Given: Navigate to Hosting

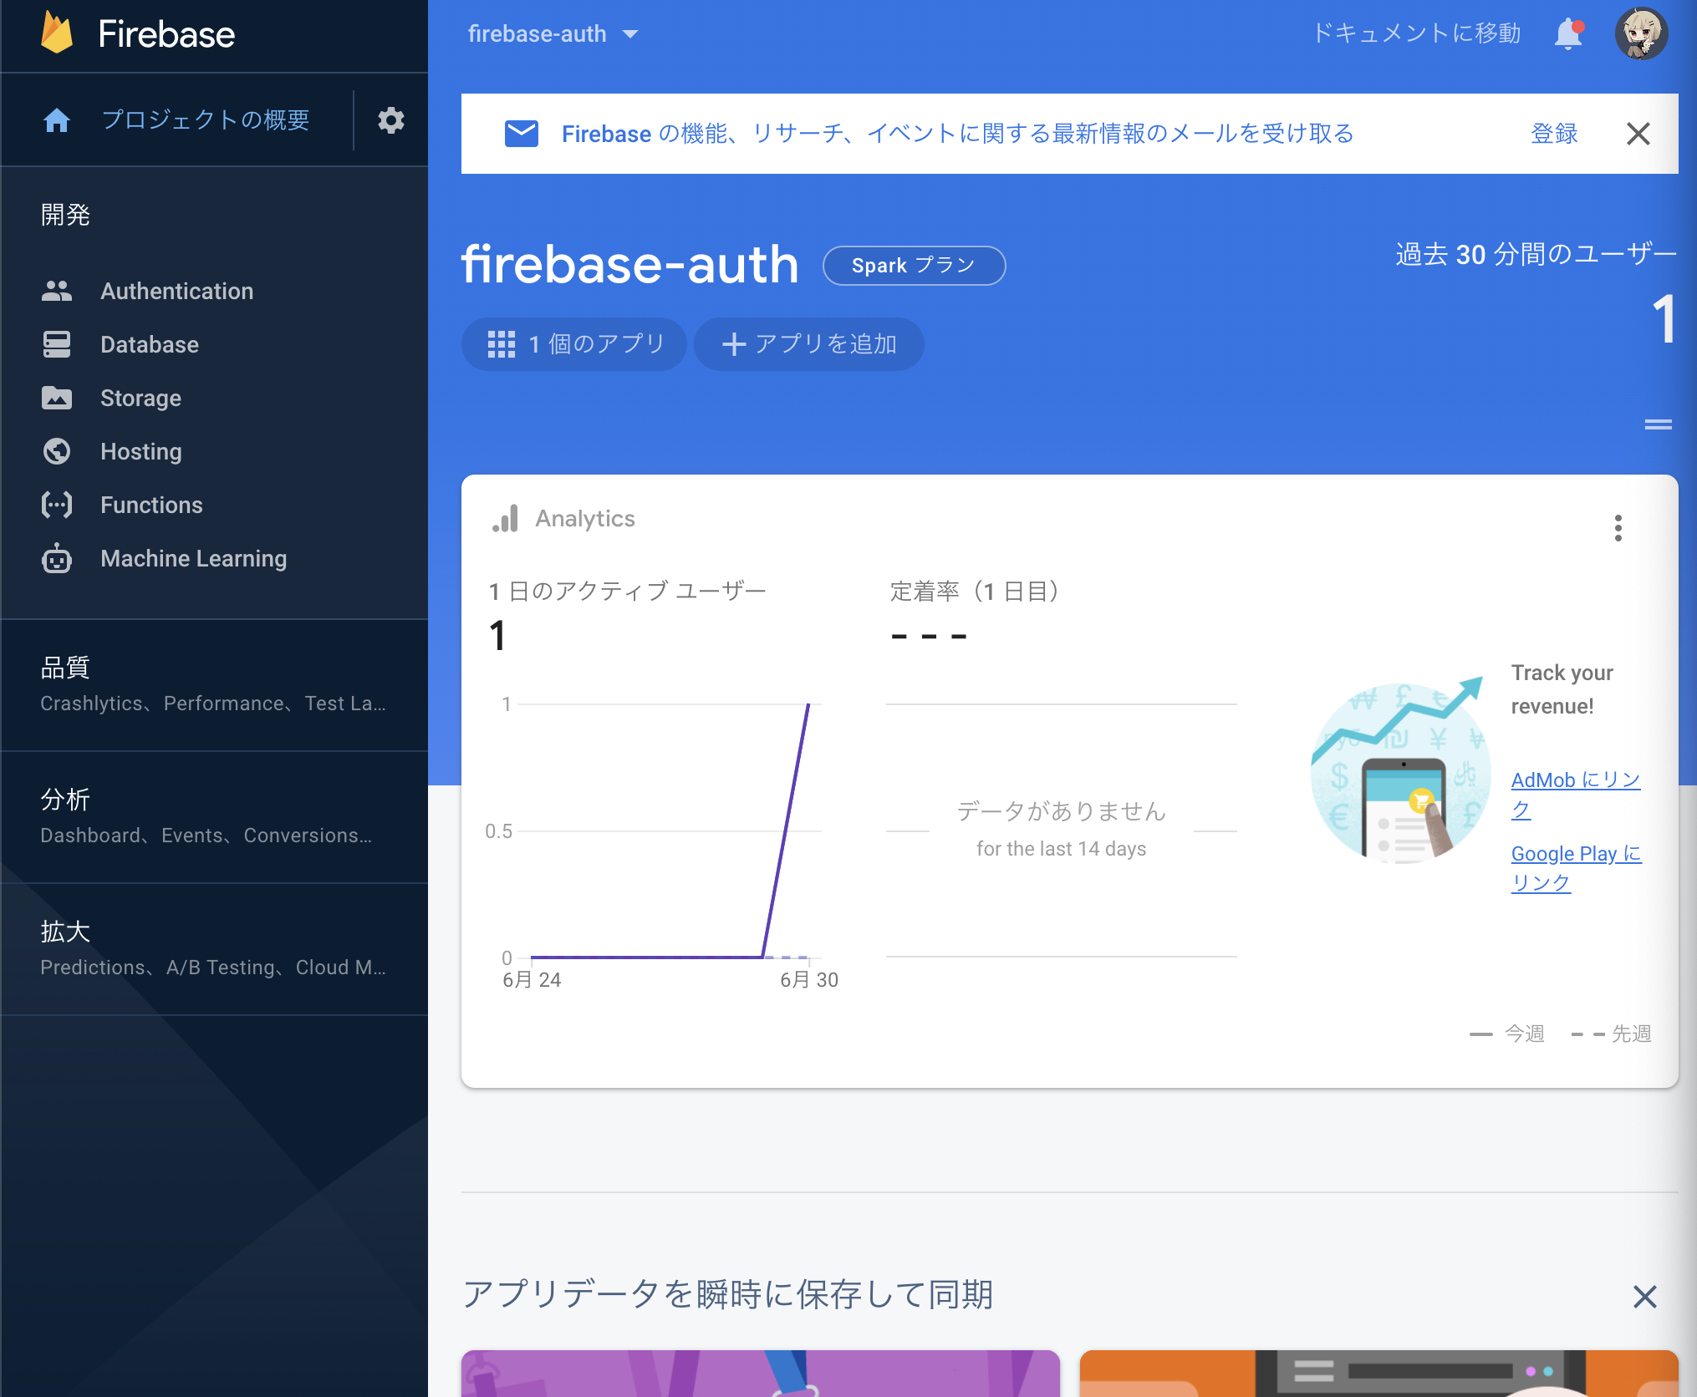Looking at the screenshot, I should click(x=140, y=451).
